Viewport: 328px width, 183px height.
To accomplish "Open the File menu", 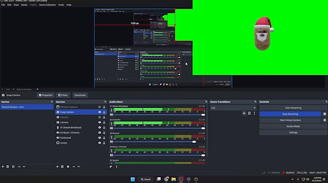I will 3,5.
